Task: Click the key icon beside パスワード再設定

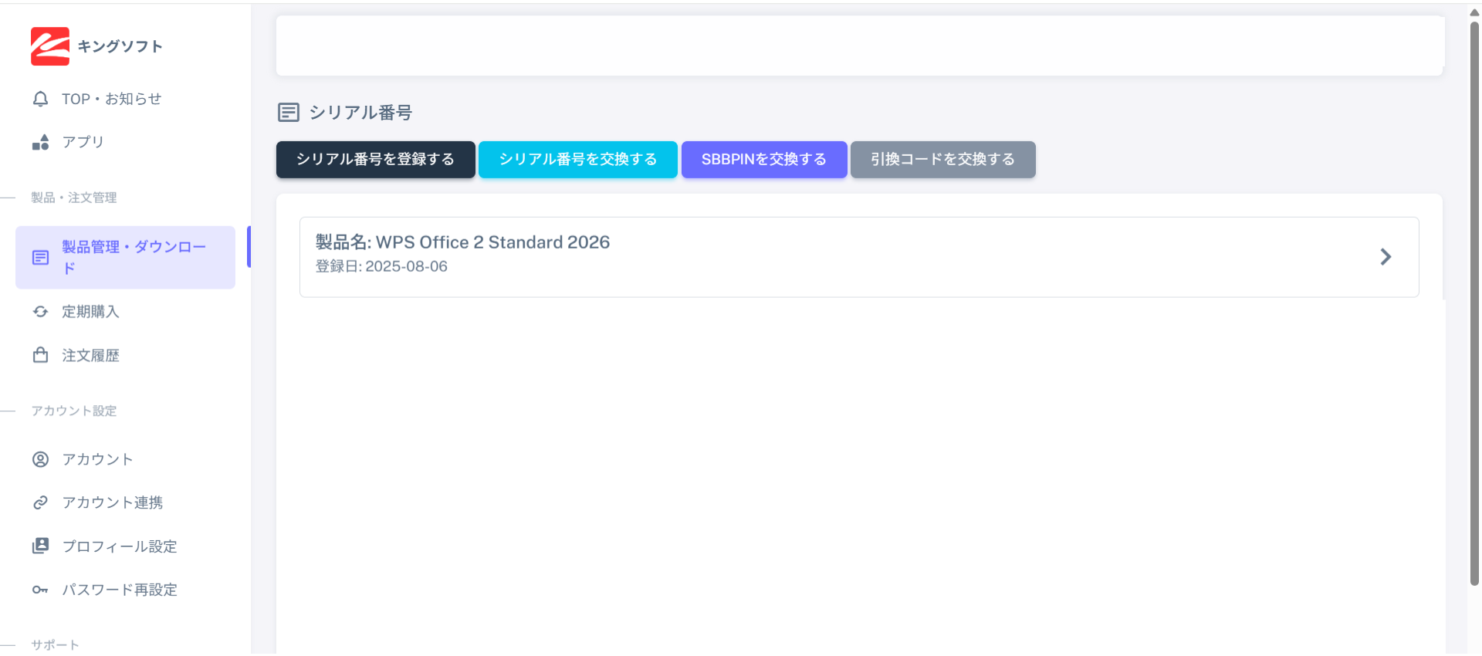Action: [40, 590]
